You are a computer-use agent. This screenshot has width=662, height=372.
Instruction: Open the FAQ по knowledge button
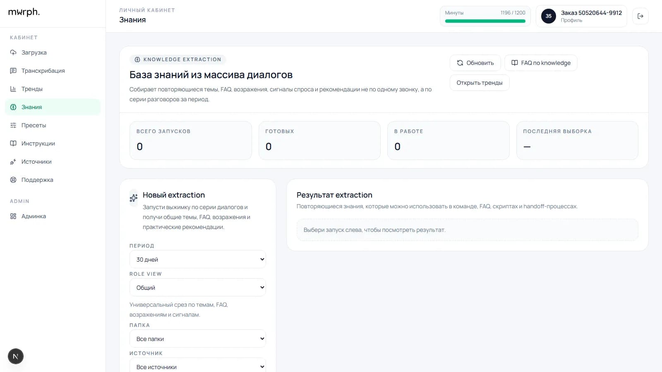540,63
